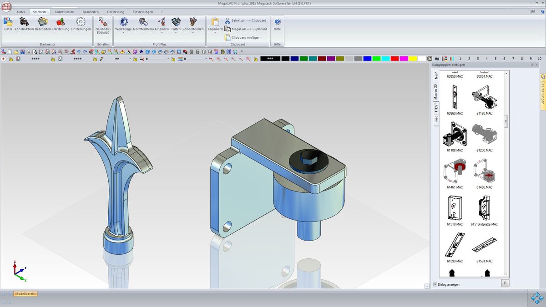Switch to the Bearbeiten ribbon tab
The image size is (546, 307).
click(91, 12)
